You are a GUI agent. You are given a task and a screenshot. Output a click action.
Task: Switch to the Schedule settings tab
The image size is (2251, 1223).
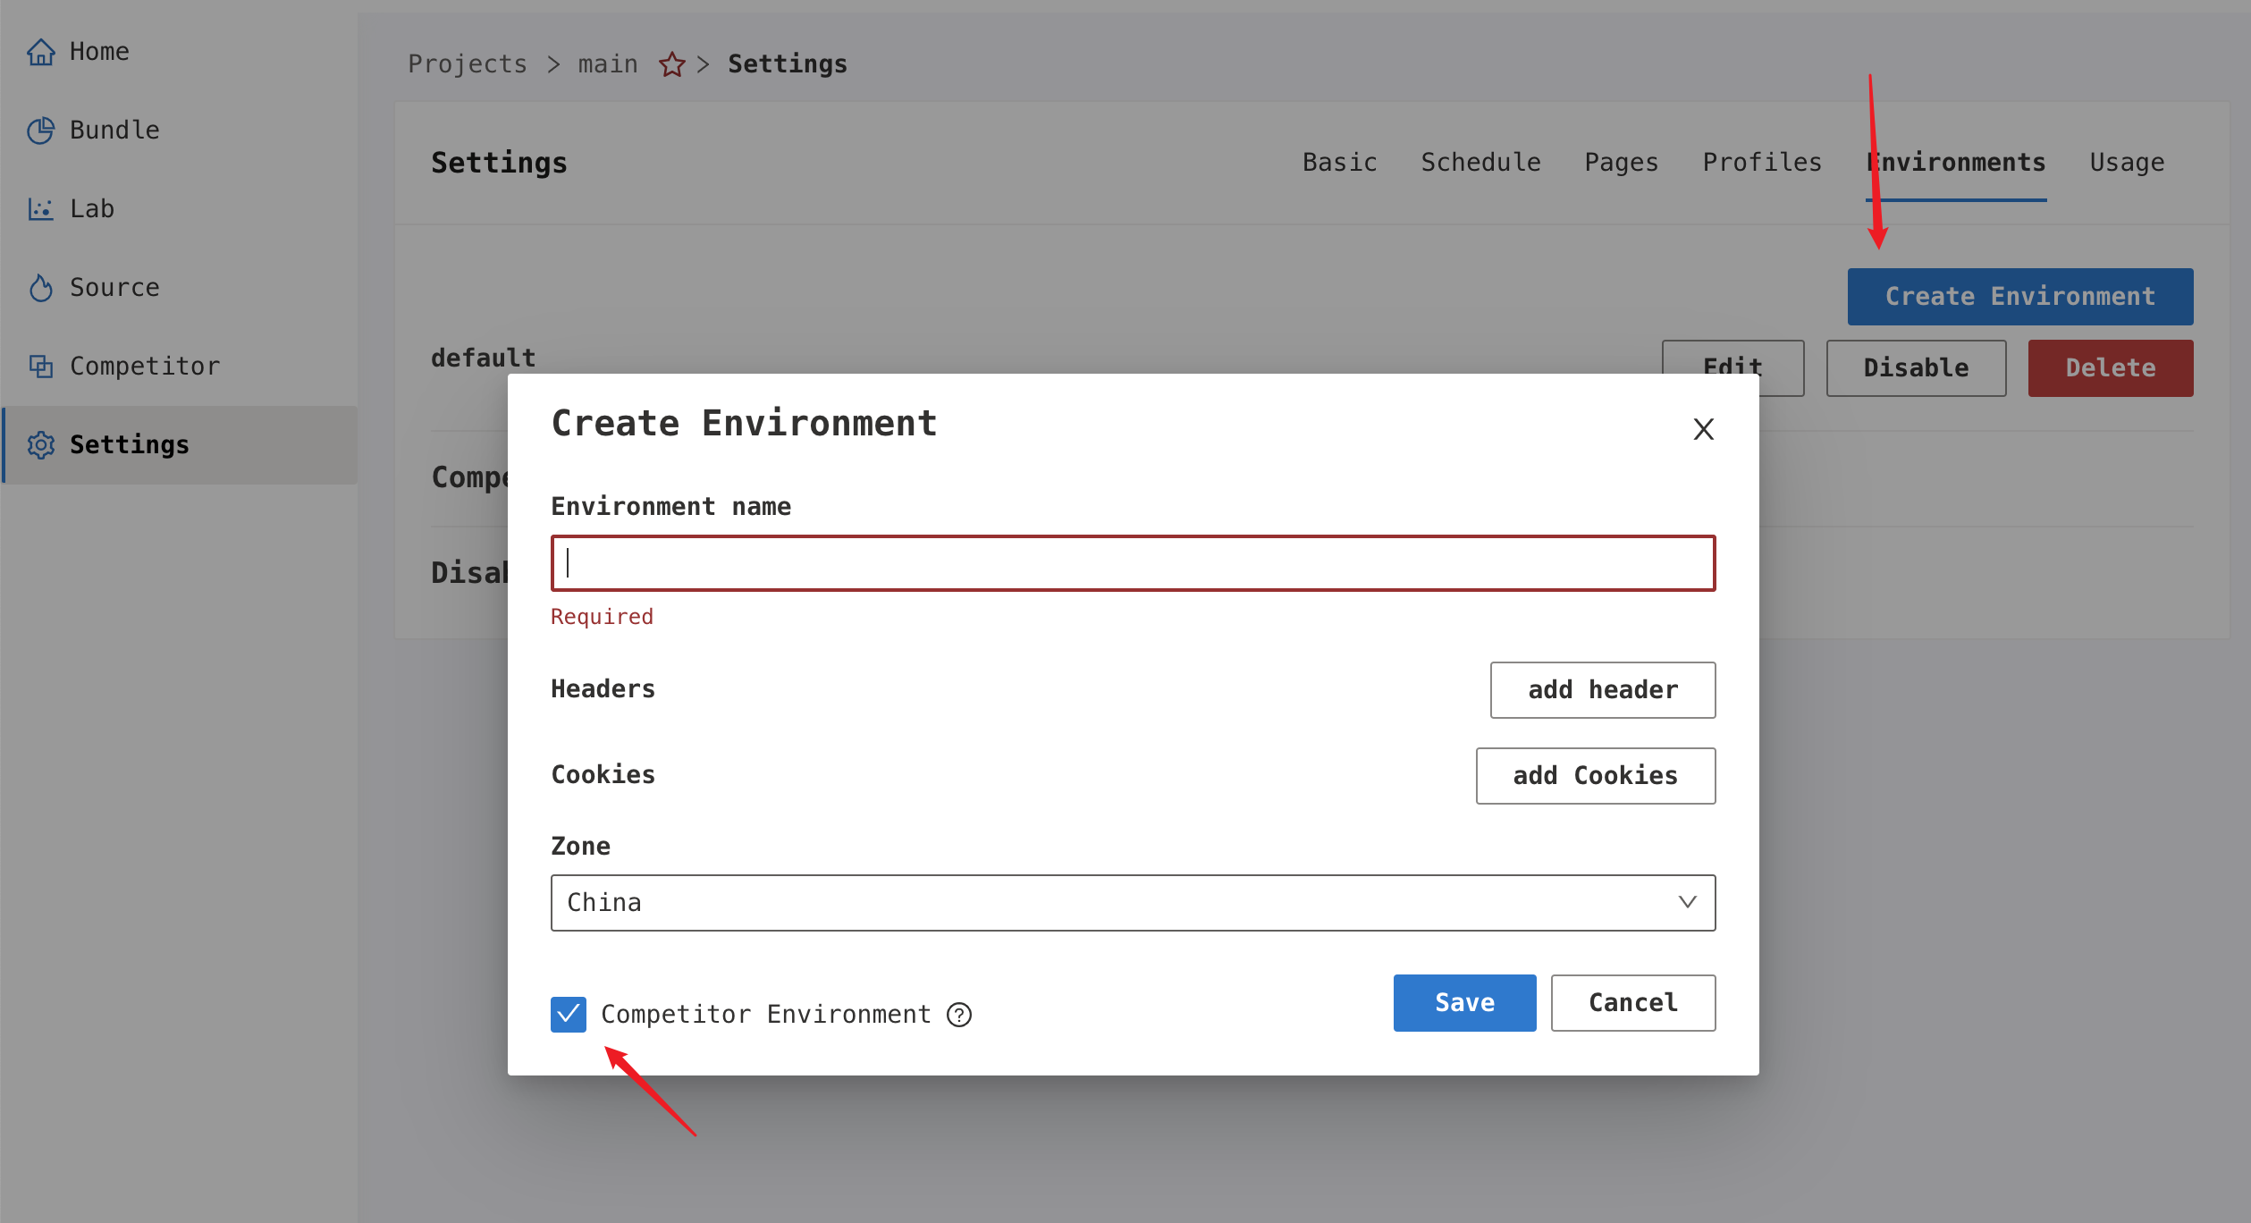1480,163
